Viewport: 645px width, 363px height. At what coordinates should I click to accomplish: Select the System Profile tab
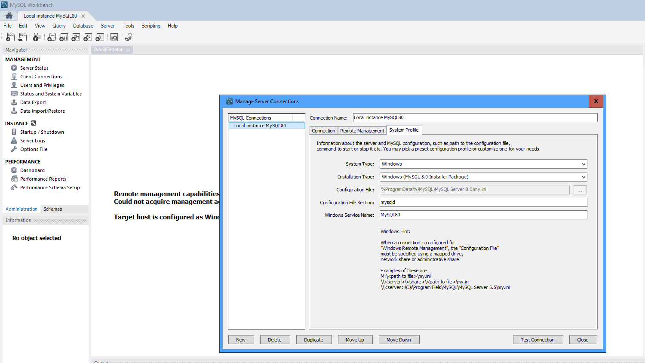tap(404, 130)
